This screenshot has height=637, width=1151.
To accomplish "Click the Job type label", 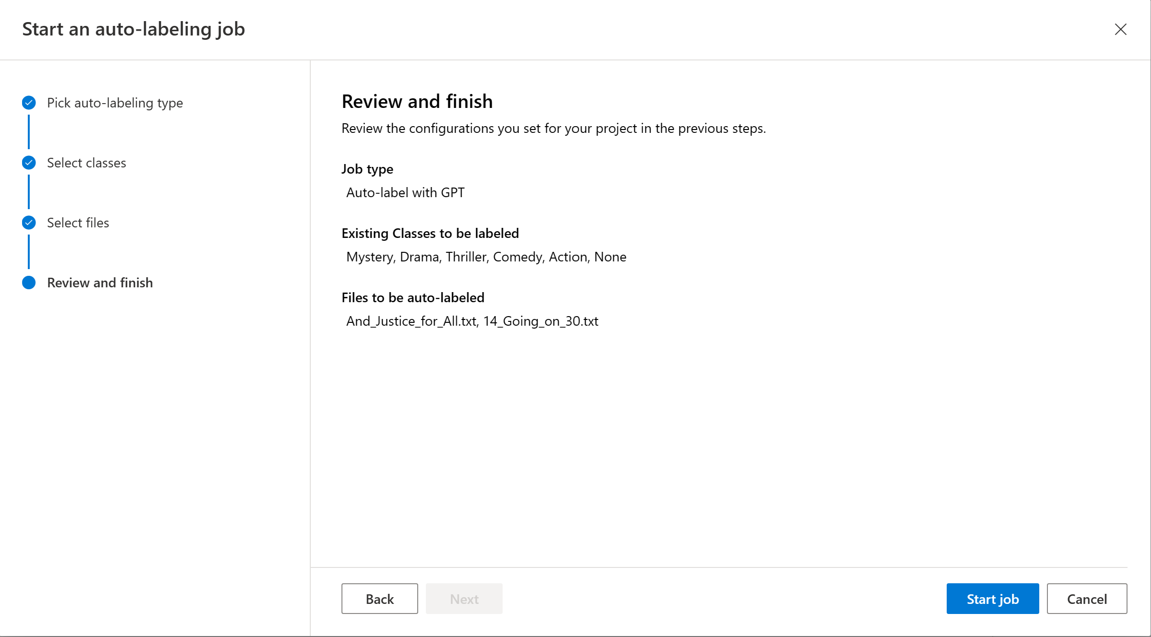I will tap(367, 169).
